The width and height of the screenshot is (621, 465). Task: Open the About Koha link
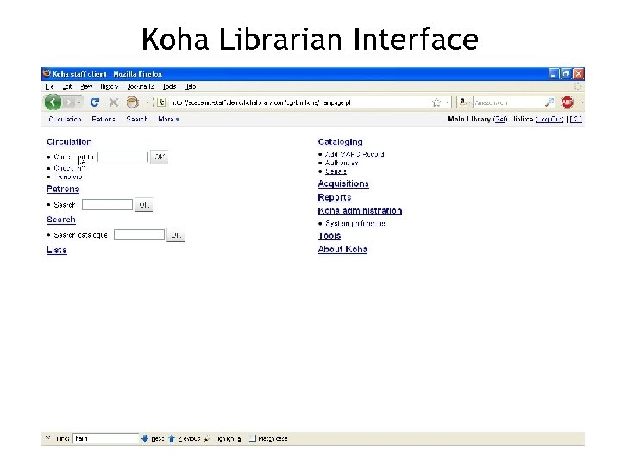(342, 250)
